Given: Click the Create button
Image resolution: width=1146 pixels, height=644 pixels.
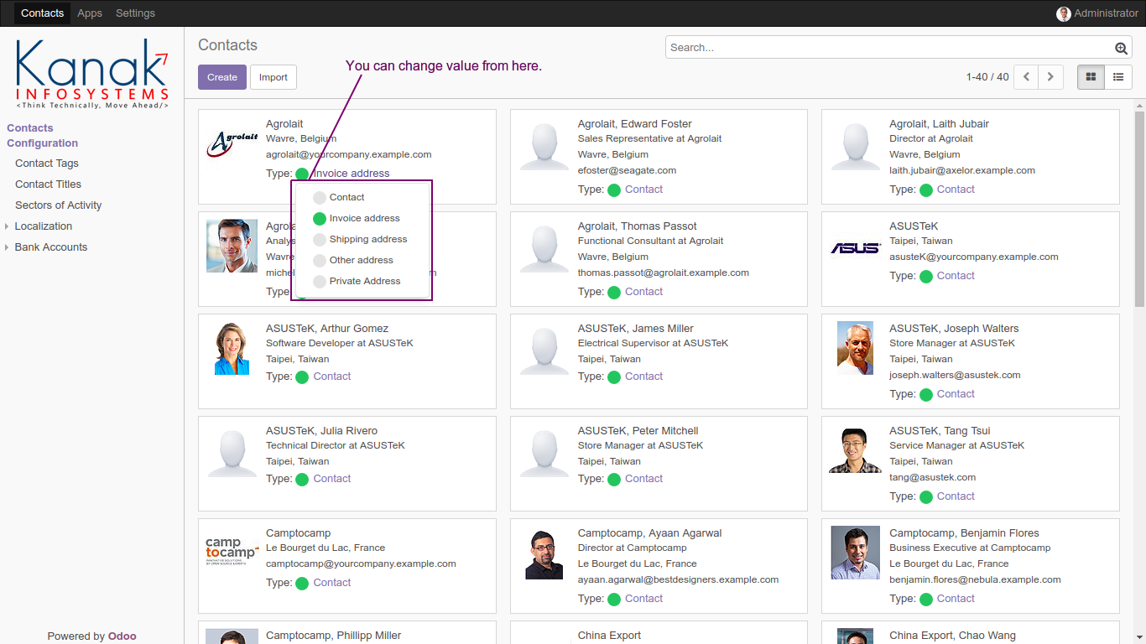Looking at the screenshot, I should coord(222,77).
